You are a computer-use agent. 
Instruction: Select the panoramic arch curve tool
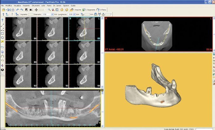point(2,56)
